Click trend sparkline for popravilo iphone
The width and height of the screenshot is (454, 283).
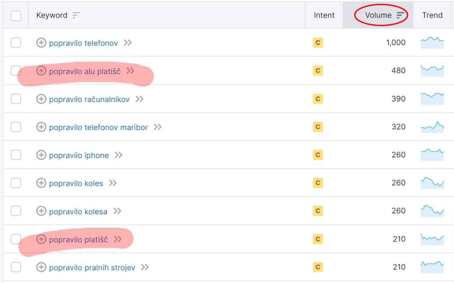(432, 155)
